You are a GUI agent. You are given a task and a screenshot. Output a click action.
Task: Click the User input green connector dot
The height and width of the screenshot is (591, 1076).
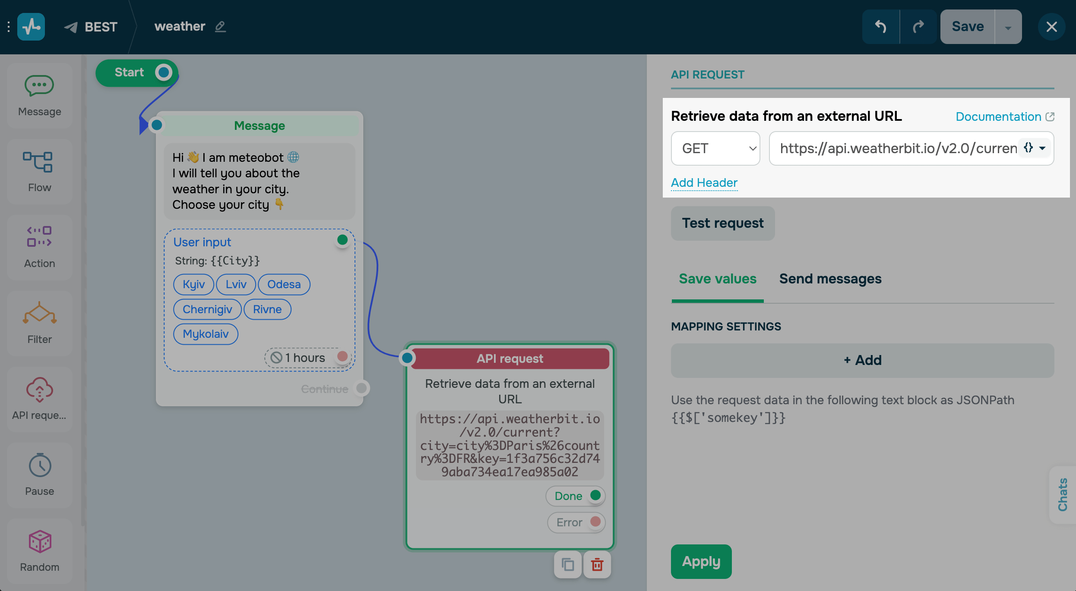(342, 240)
